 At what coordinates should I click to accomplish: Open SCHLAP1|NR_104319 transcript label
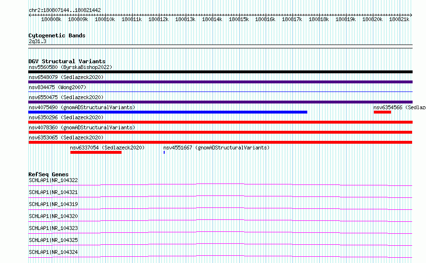point(53,204)
